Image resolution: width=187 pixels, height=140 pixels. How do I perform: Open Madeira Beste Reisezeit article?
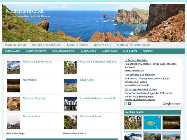(38, 62)
